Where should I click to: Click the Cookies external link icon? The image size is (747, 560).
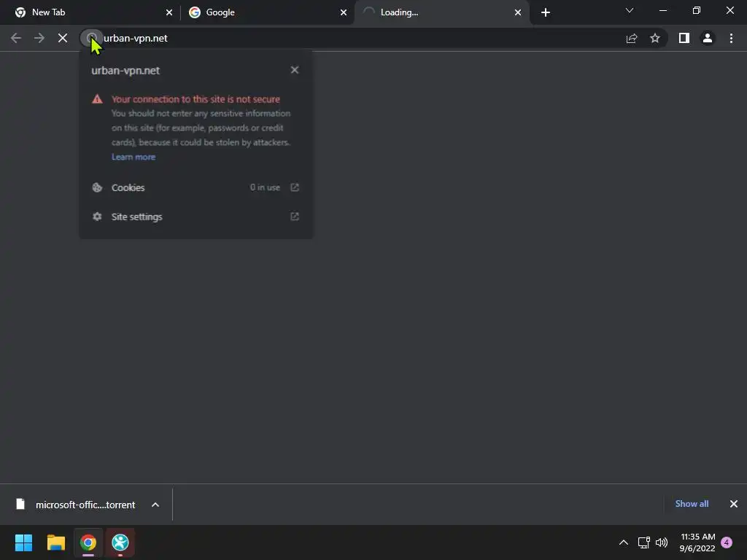click(295, 187)
